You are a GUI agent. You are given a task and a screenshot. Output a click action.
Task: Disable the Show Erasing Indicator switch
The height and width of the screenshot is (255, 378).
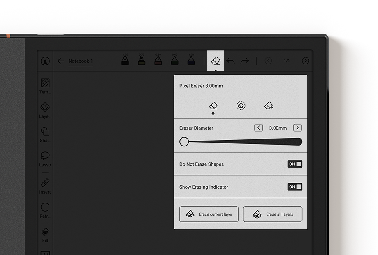pyautogui.click(x=295, y=187)
